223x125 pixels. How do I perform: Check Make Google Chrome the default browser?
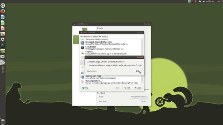click(88, 62)
